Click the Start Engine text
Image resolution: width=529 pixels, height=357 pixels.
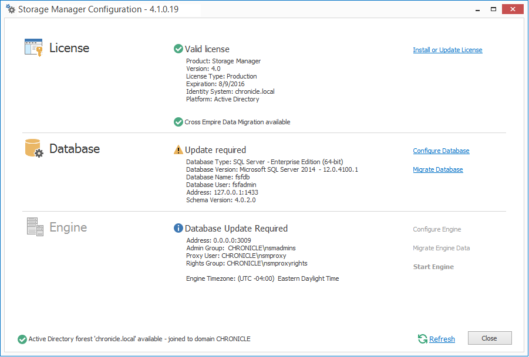click(433, 267)
